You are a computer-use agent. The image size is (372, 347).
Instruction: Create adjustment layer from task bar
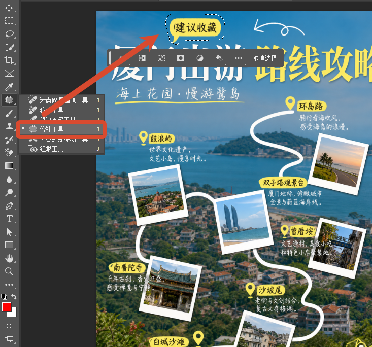tap(200, 58)
